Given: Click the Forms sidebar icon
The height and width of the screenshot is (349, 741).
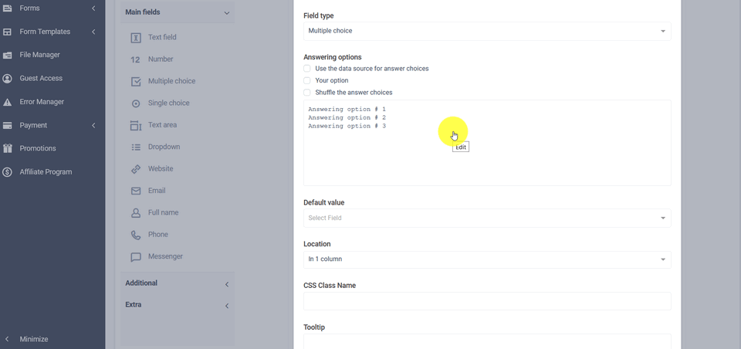Looking at the screenshot, I should tap(7, 8).
